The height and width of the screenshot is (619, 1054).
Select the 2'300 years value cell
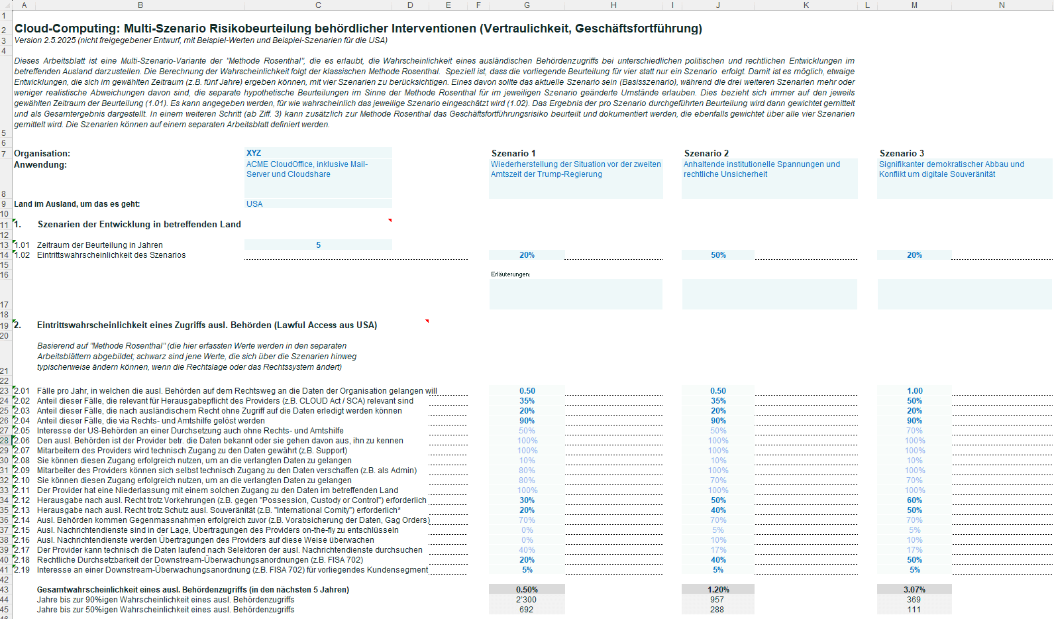(527, 600)
